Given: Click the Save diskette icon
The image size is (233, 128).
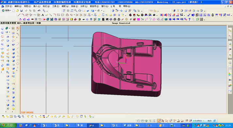Looking at the screenshot, I should tap(21, 10).
